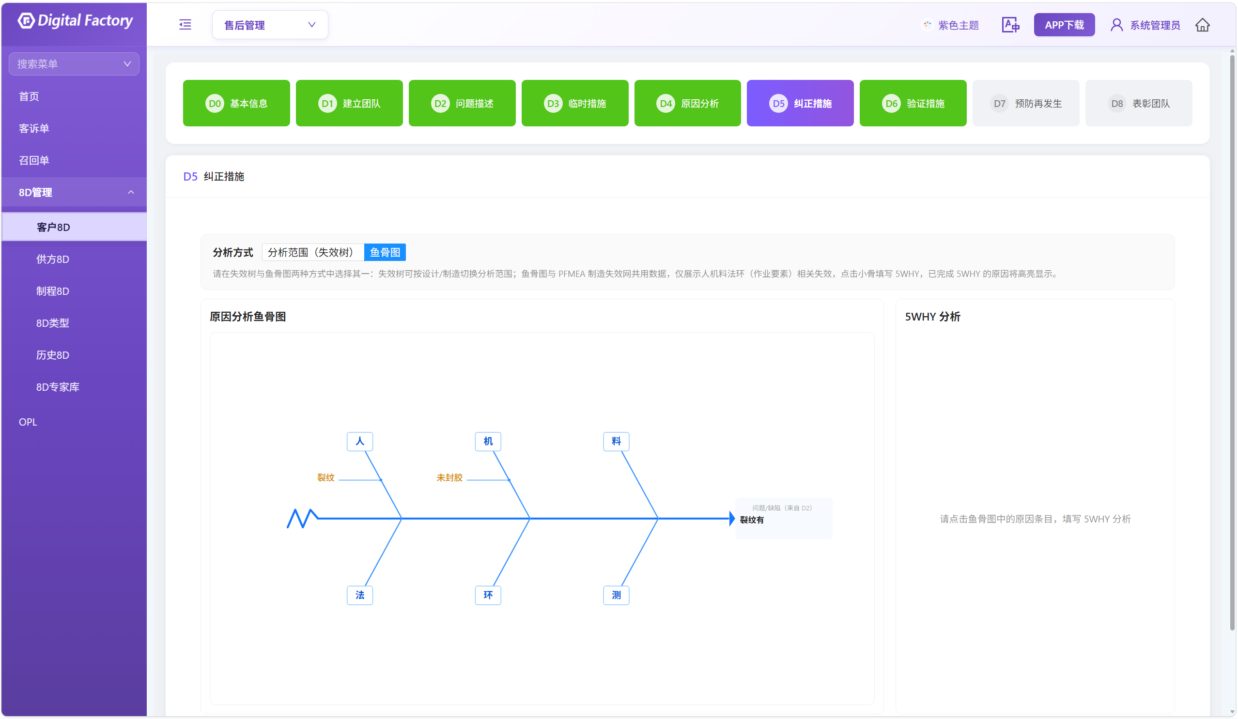Click the home icon in the top bar

click(1202, 25)
